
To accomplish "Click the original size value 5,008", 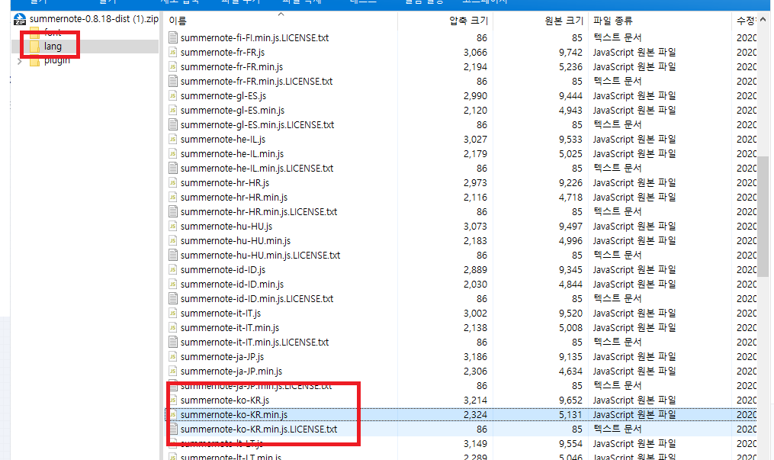I will [570, 328].
